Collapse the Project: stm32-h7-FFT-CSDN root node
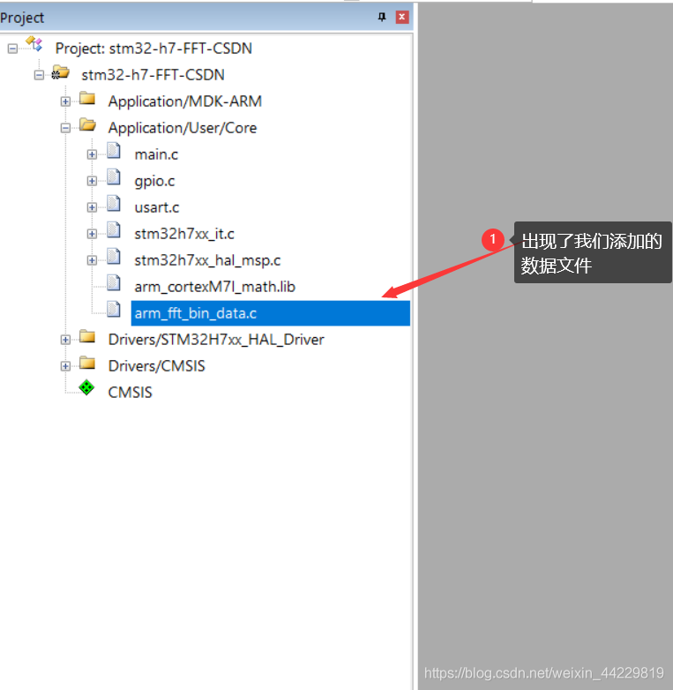The height and width of the screenshot is (690, 673). pyautogui.click(x=12, y=49)
